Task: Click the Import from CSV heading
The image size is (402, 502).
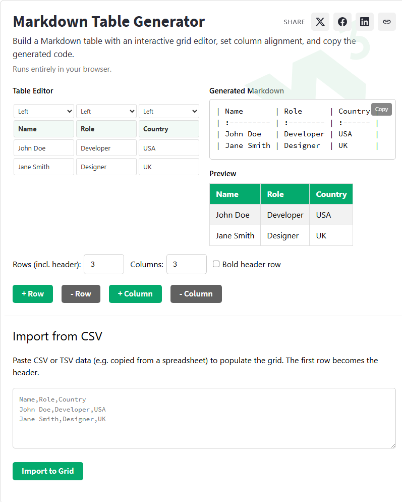Action: [x=58, y=336]
